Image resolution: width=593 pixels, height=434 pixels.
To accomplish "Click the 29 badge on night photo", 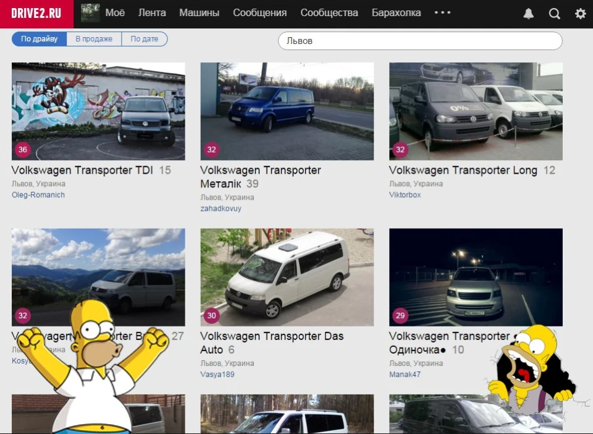I will 400,315.
